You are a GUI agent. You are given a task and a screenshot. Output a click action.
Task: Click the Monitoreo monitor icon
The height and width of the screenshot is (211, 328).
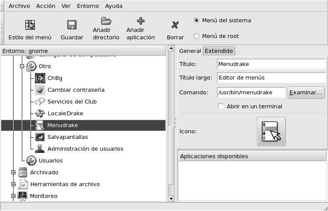coord(23,196)
